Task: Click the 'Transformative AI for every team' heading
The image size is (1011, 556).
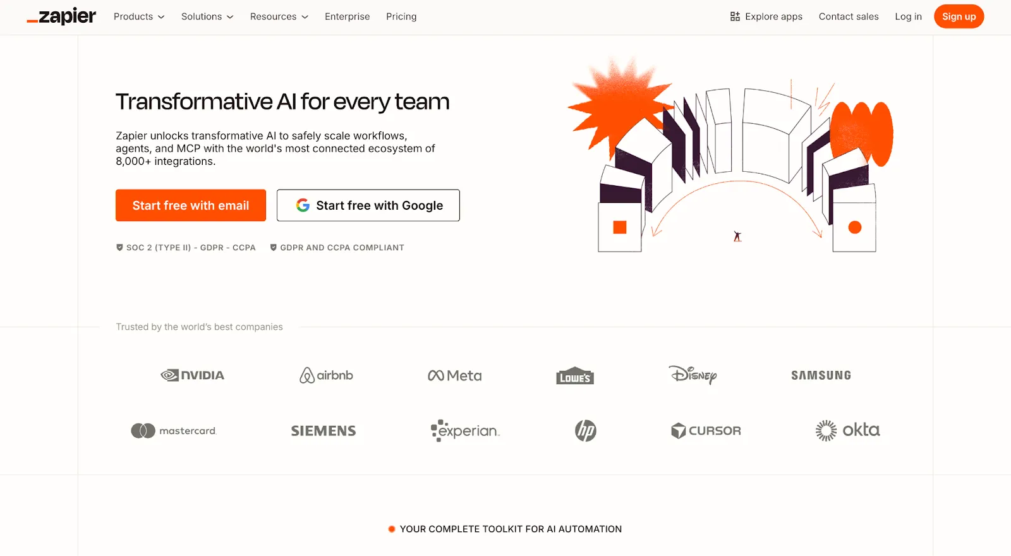Action: pyautogui.click(x=282, y=102)
